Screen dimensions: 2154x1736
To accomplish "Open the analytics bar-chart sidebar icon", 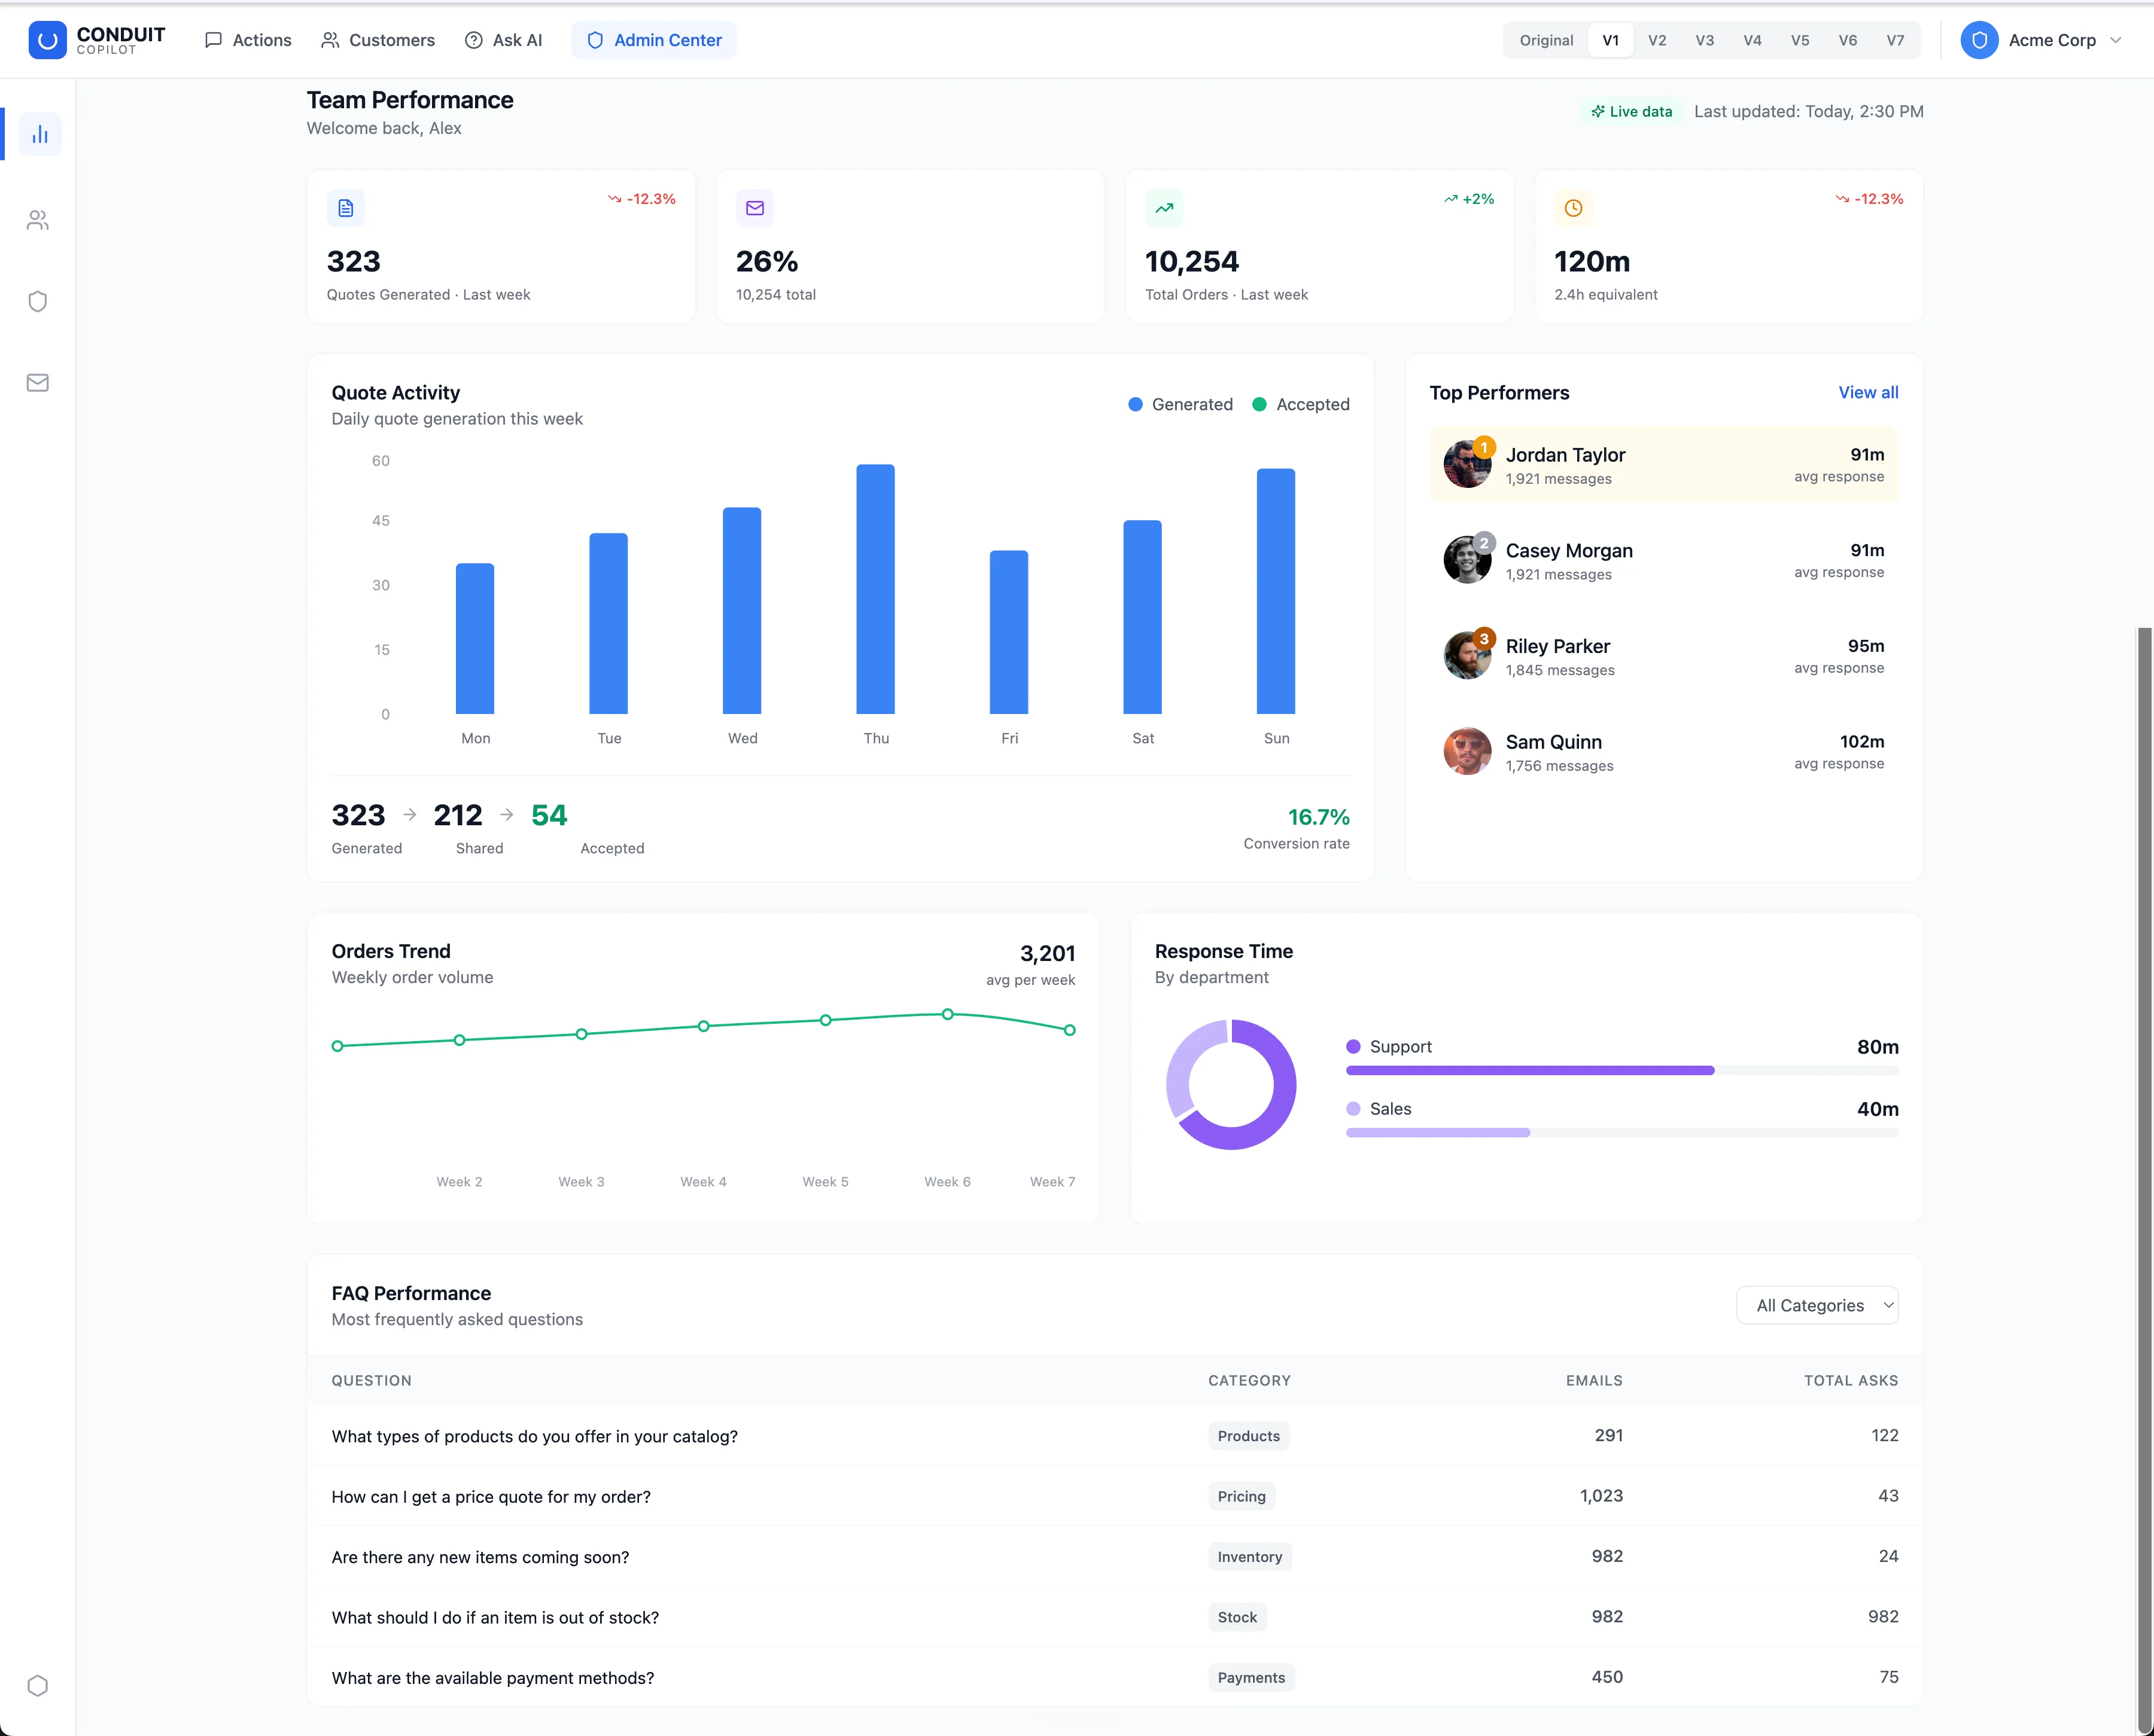I will click(40, 134).
